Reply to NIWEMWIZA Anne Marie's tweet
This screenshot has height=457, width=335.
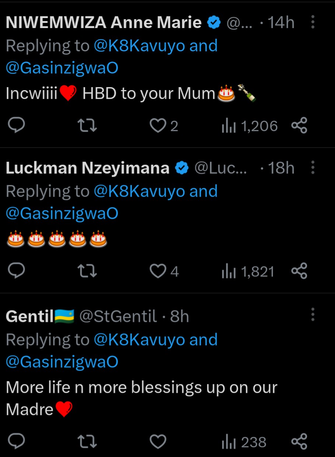16,126
